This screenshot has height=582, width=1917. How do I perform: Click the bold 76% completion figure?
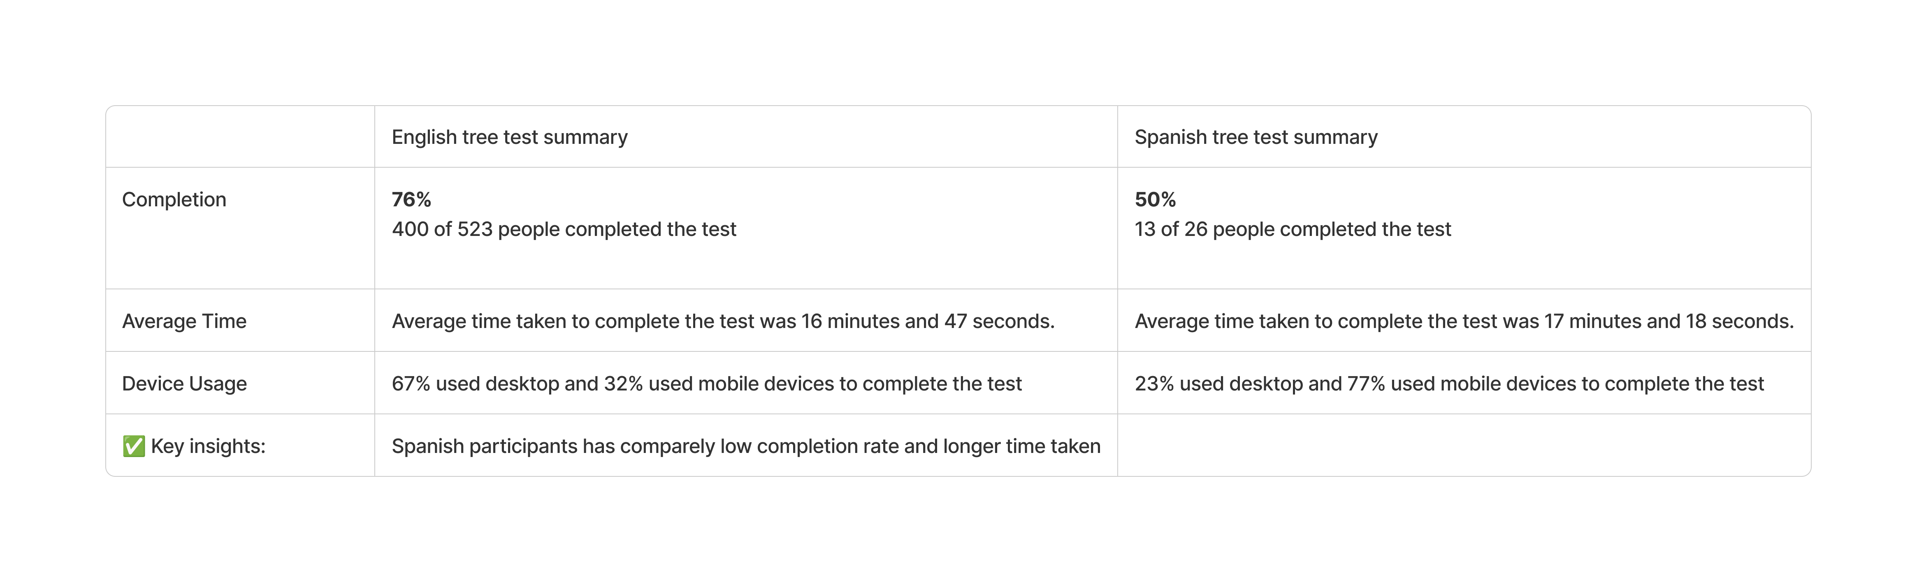coord(411,200)
